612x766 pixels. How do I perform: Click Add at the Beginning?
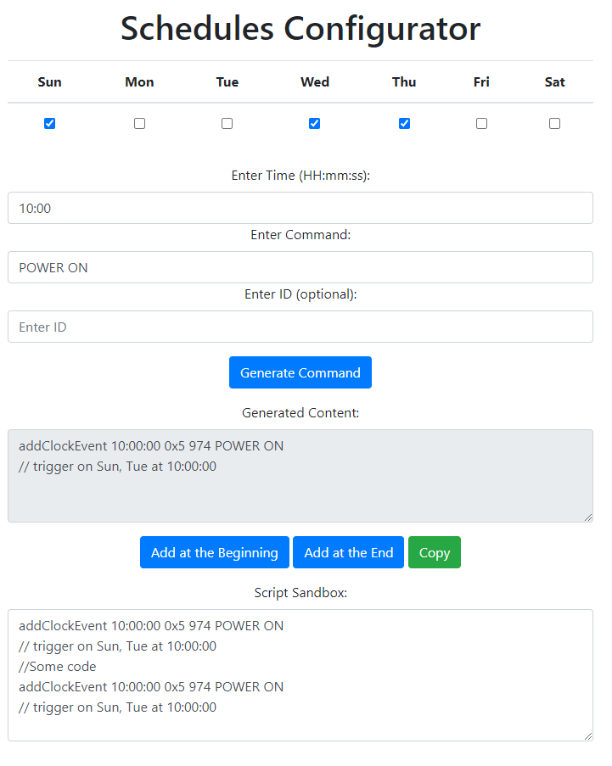click(x=214, y=552)
